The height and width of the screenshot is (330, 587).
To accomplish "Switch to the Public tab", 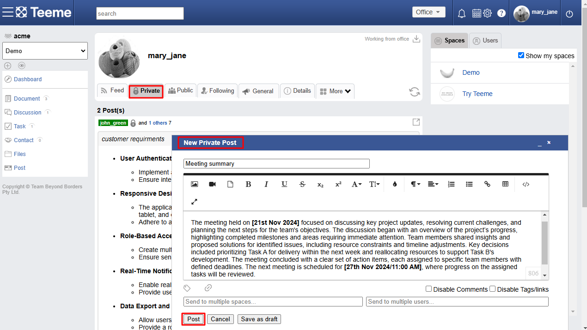I will point(181,90).
